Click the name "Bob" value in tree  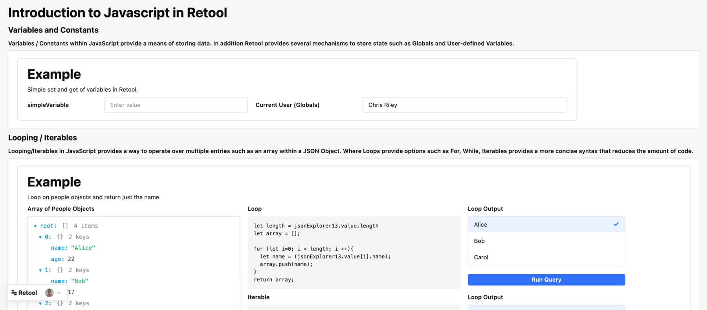(79, 281)
